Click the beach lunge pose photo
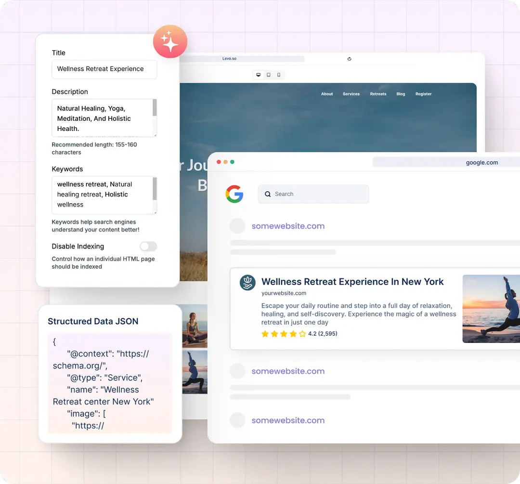This screenshot has width=520, height=484. click(195, 372)
